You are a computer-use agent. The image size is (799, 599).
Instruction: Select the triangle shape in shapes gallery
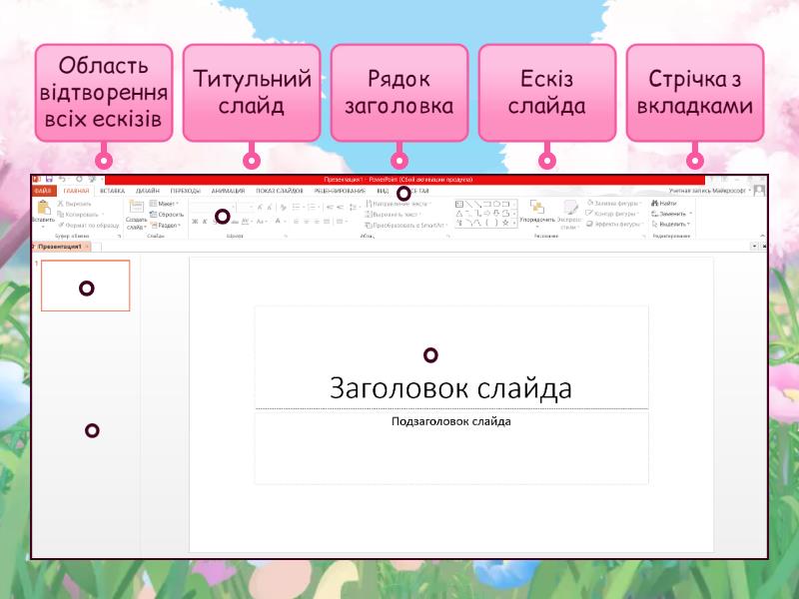tap(459, 214)
